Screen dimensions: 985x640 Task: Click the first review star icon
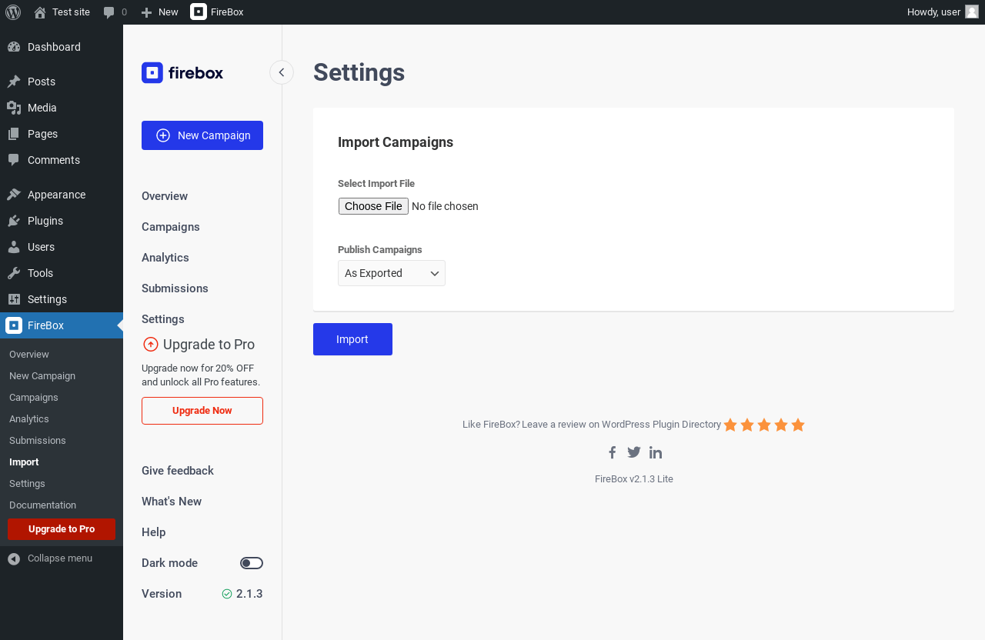[x=730, y=425]
